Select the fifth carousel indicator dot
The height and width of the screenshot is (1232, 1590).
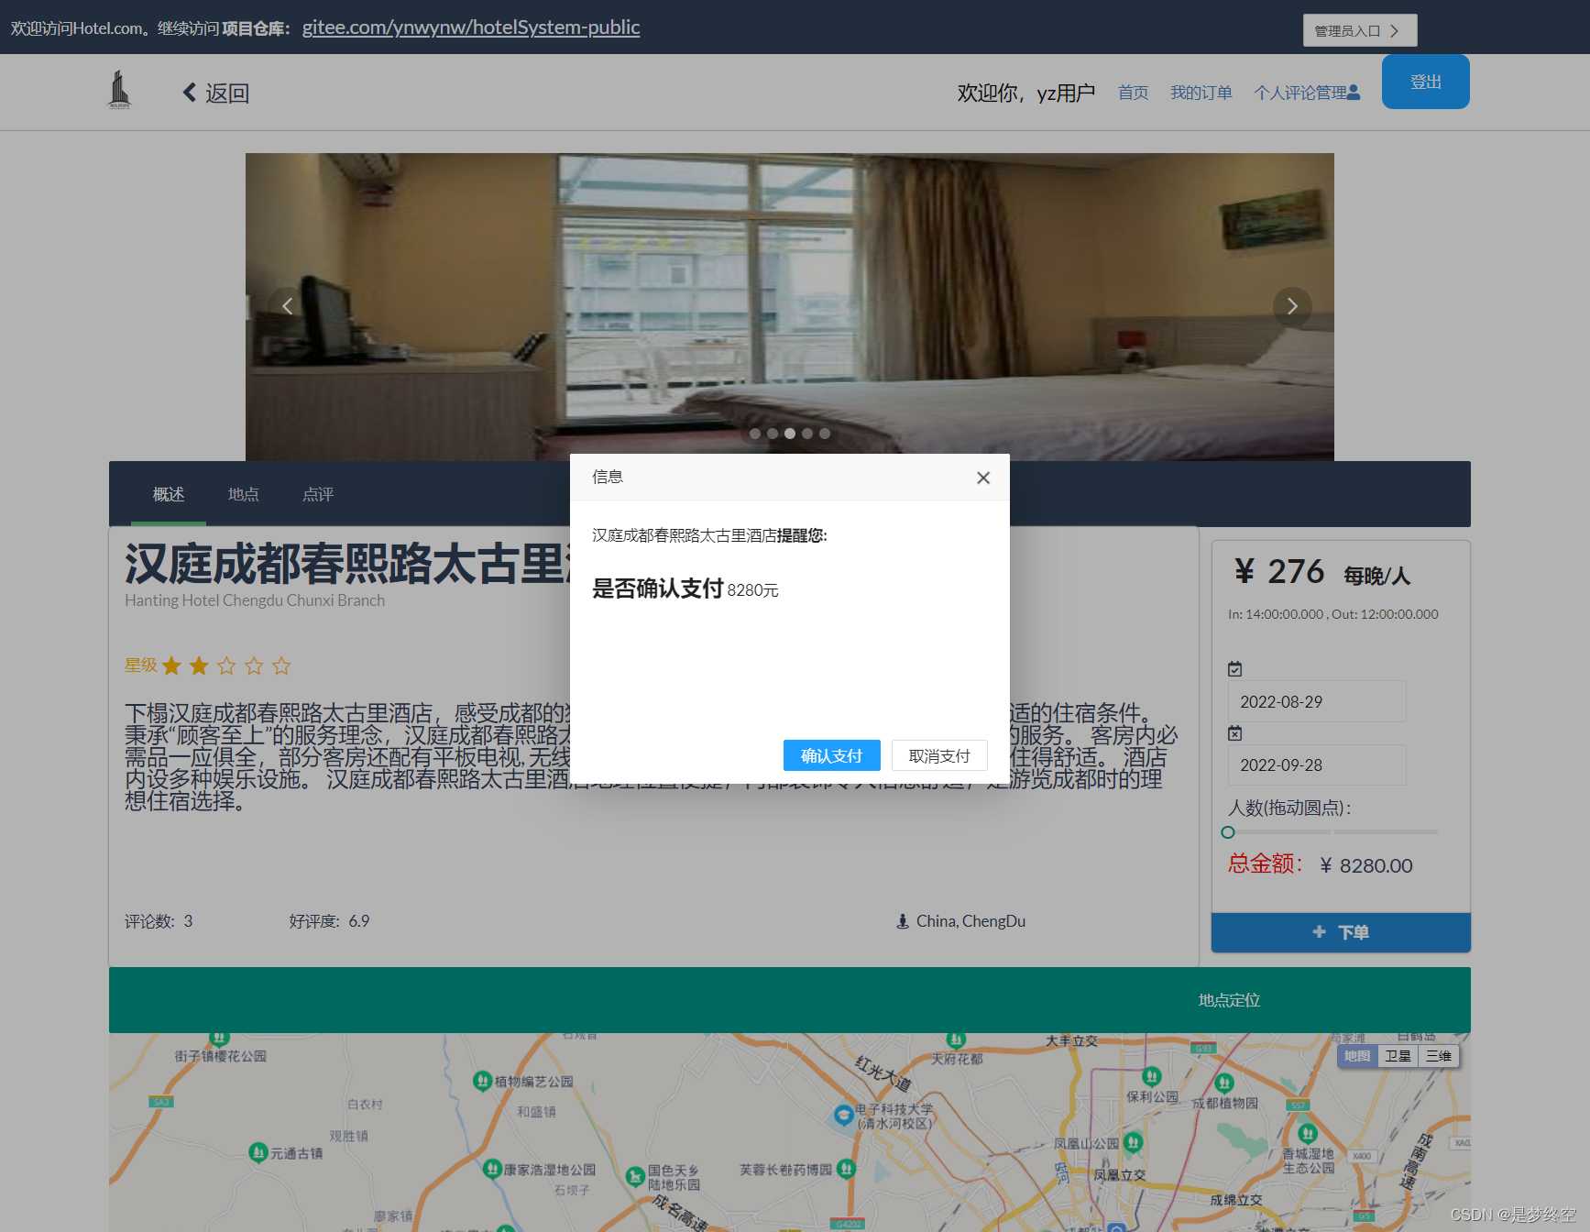pyautogui.click(x=825, y=434)
